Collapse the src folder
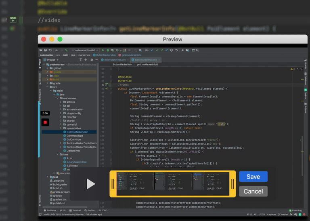Viewport: 310px width, 221px height. tap(47, 87)
